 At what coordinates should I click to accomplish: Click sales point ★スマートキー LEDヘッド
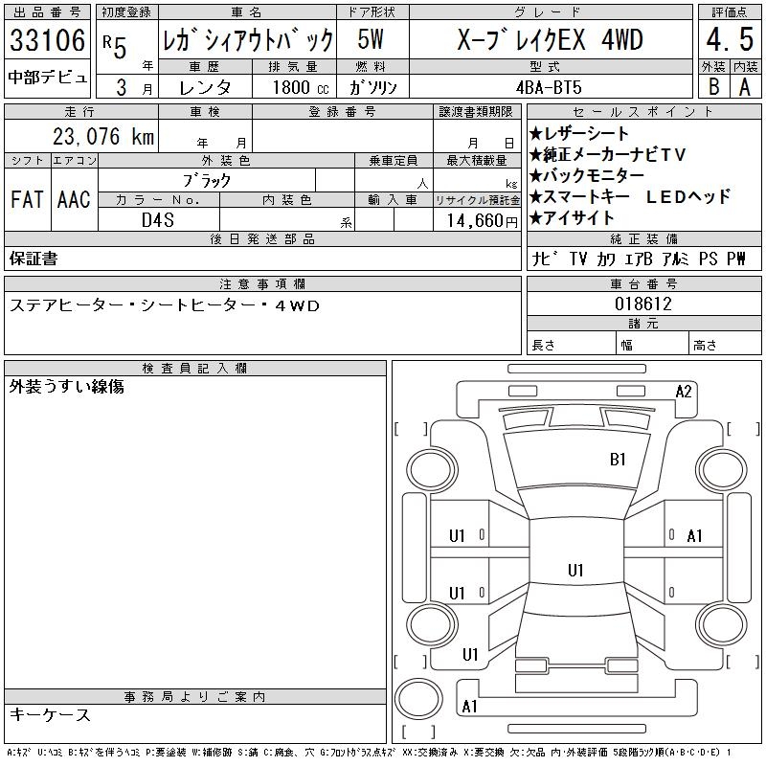[630, 196]
